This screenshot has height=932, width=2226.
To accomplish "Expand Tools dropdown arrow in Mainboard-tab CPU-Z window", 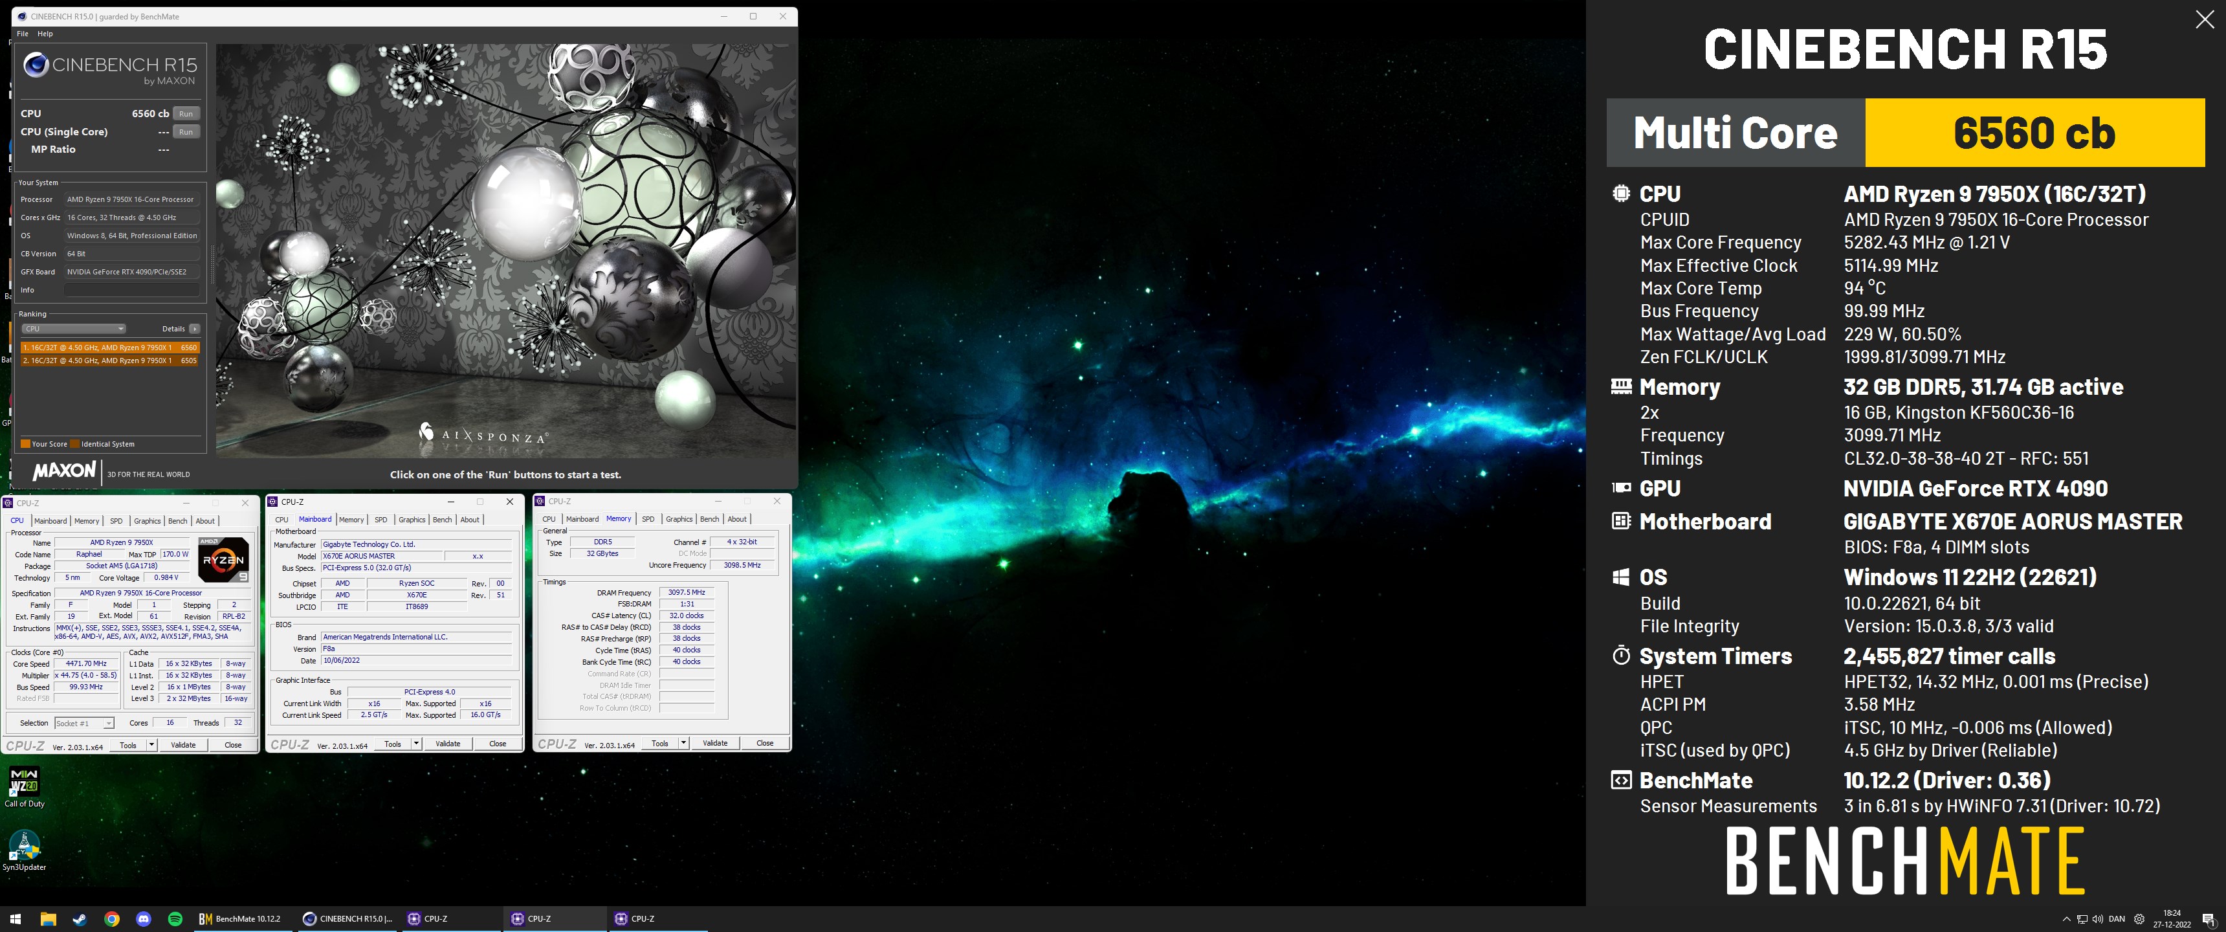I will coord(415,744).
